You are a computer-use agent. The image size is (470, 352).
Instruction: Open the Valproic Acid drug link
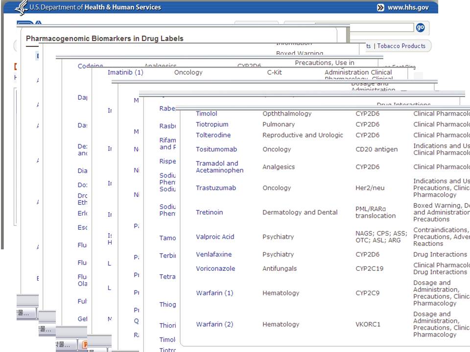click(x=215, y=237)
